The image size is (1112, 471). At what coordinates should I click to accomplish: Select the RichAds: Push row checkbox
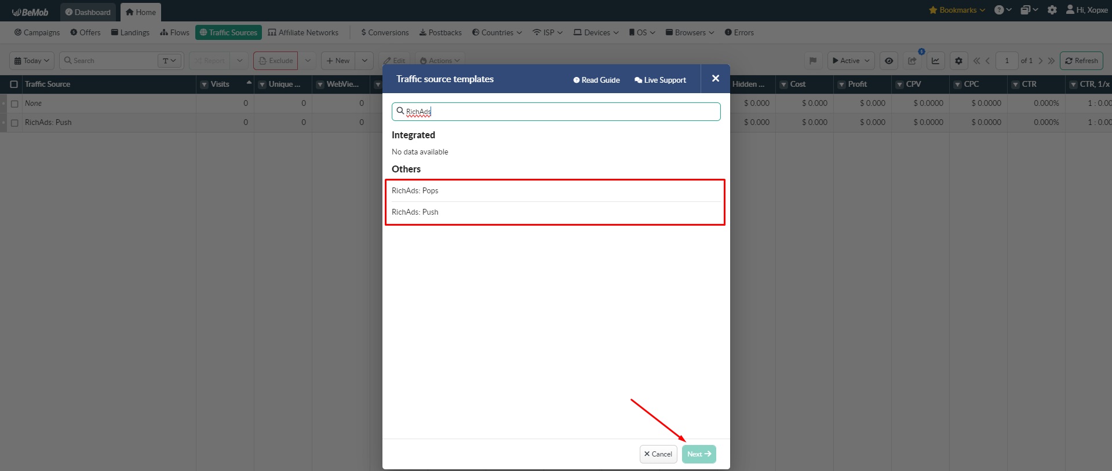pyautogui.click(x=14, y=123)
